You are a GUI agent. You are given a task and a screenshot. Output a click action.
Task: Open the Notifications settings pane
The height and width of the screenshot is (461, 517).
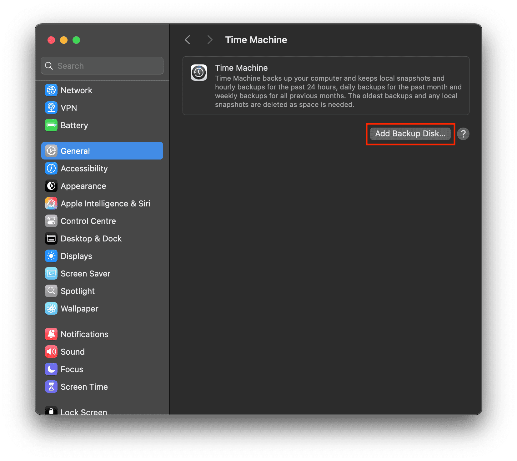coord(84,334)
